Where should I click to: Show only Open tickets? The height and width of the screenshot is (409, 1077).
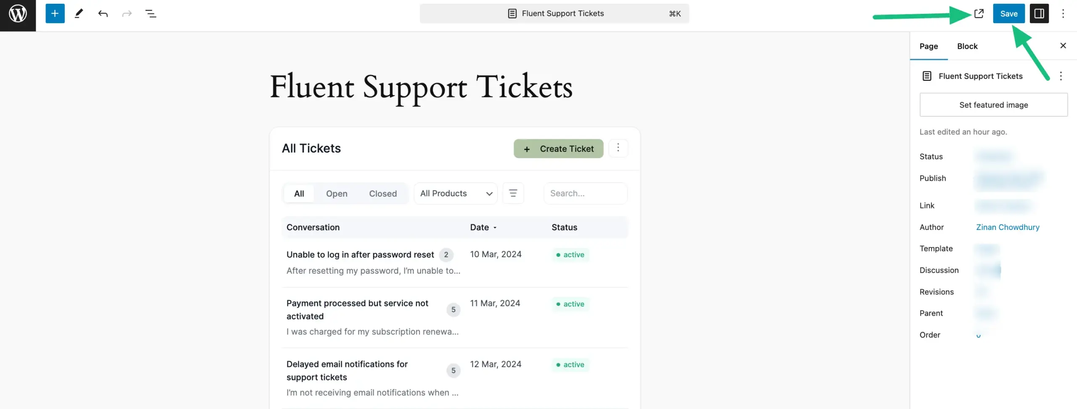click(x=337, y=194)
